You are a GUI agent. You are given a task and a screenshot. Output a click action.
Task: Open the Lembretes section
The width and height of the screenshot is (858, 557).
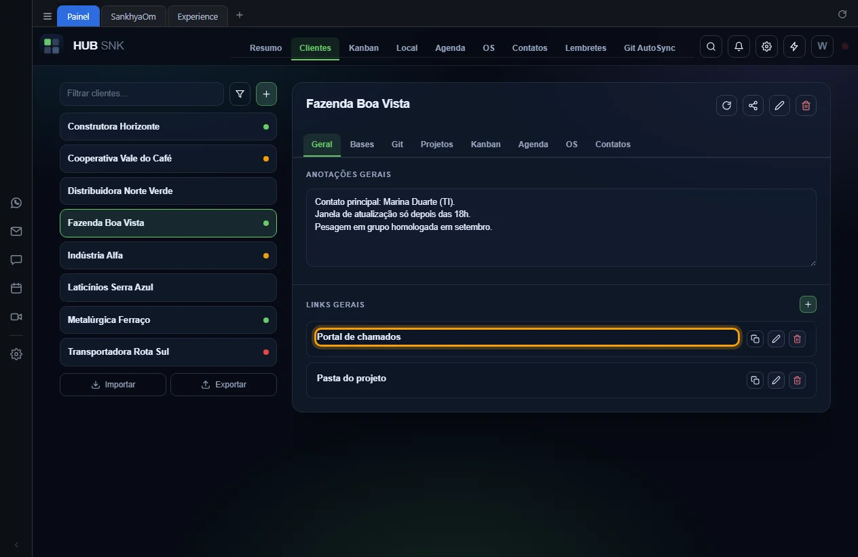586,48
